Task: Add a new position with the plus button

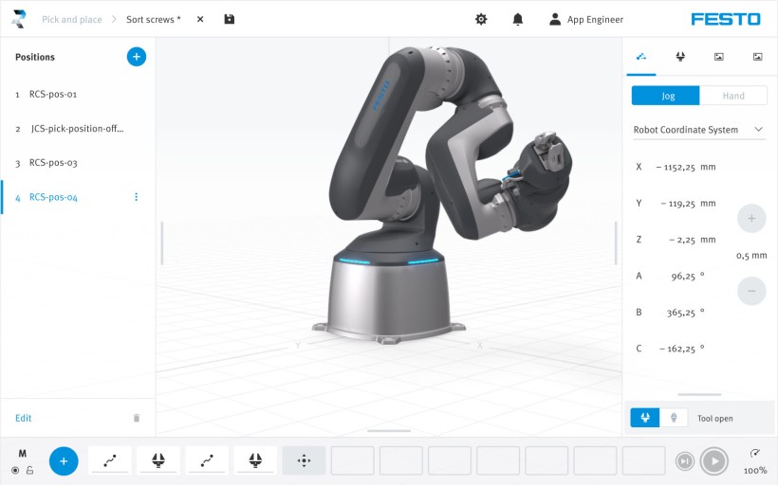Action: pyautogui.click(x=137, y=57)
